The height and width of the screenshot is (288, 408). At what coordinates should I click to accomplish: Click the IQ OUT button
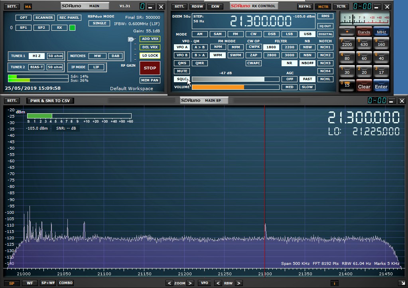point(325,26)
